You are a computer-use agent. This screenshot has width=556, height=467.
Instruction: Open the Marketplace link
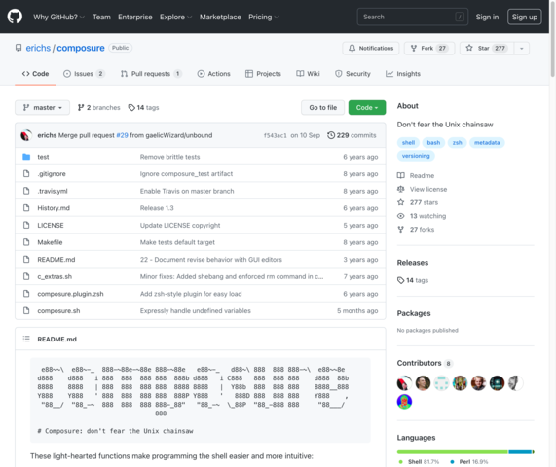pyautogui.click(x=220, y=17)
